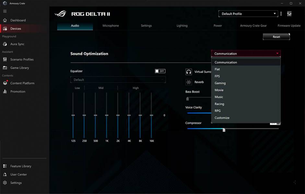Select Movie sound optimization preset
The height and width of the screenshot is (194, 305).
[x=246, y=90]
